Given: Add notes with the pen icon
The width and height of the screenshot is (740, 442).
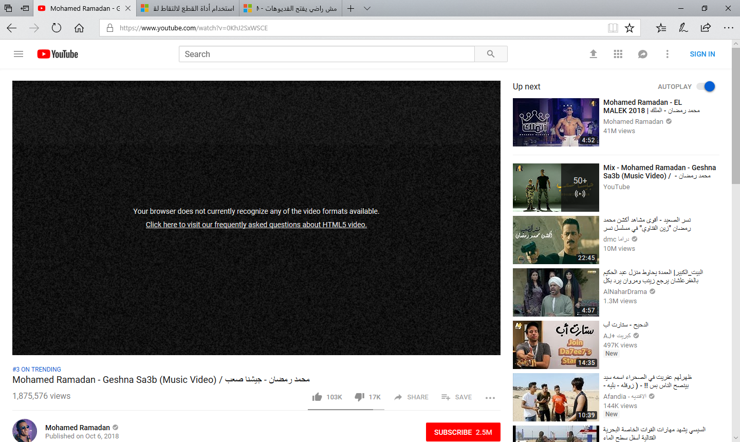Looking at the screenshot, I should 683,28.
